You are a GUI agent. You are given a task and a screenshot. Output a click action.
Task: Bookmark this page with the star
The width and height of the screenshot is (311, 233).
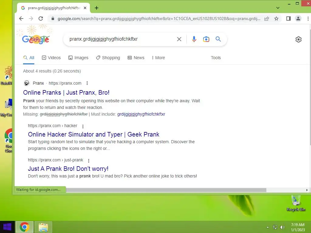click(276, 19)
